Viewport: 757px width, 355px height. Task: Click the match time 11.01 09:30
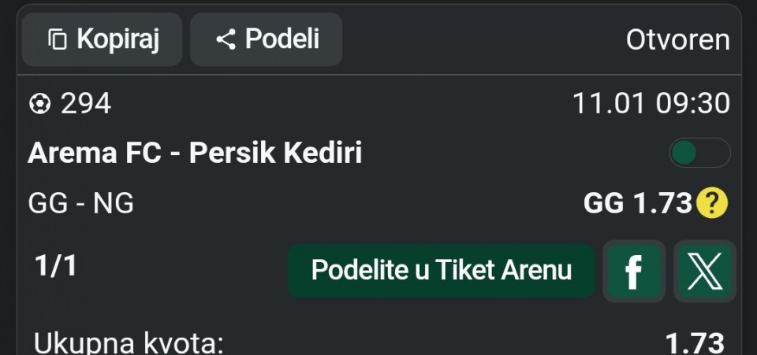(x=651, y=104)
